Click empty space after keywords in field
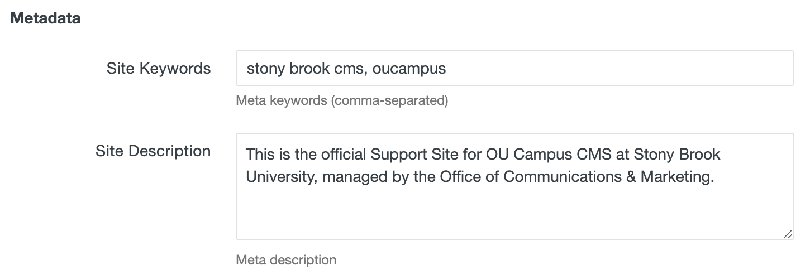This screenshot has width=810, height=279. pos(614,69)
